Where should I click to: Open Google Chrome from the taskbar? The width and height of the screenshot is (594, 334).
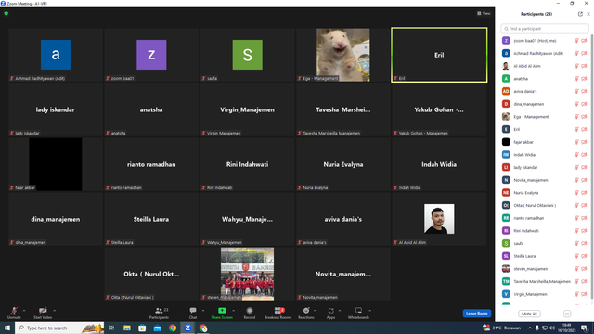pyautogui.click(x=173, y=328)
